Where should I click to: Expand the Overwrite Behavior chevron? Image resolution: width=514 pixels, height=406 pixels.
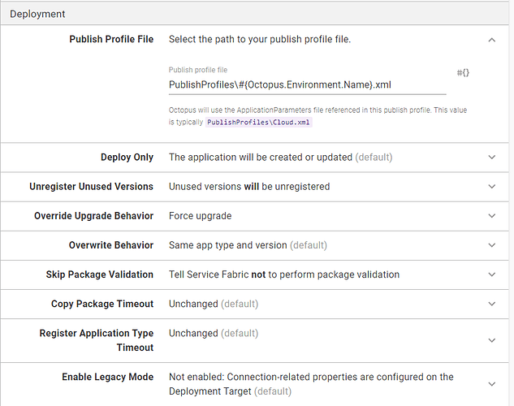click(491, 245)
